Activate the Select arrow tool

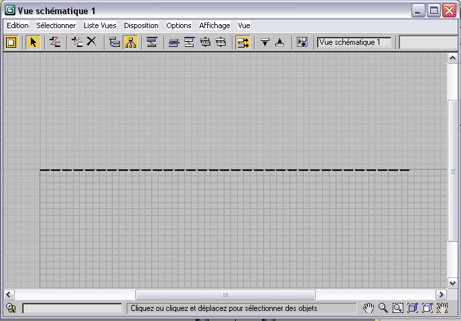33,42
